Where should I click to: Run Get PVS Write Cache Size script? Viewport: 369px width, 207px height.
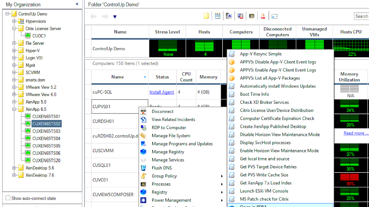pyautogui.click(x=264, y=175)
